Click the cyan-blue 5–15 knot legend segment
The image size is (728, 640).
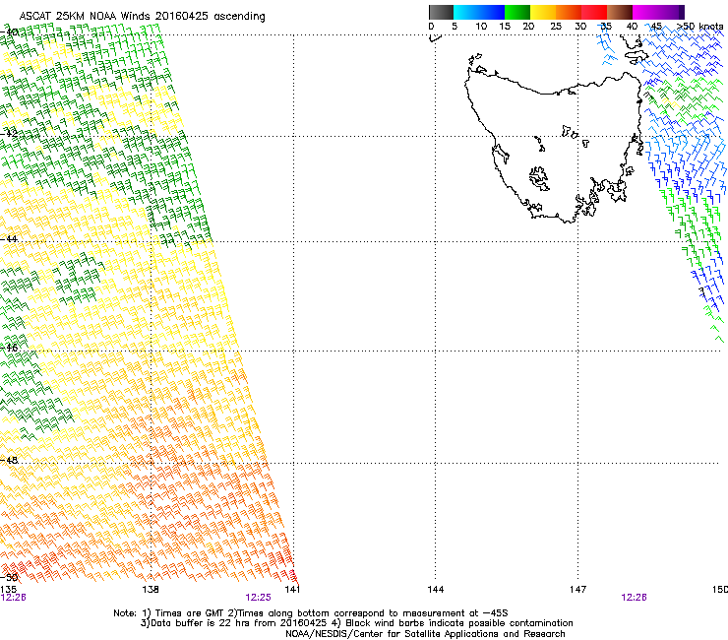tap(479, 12)
